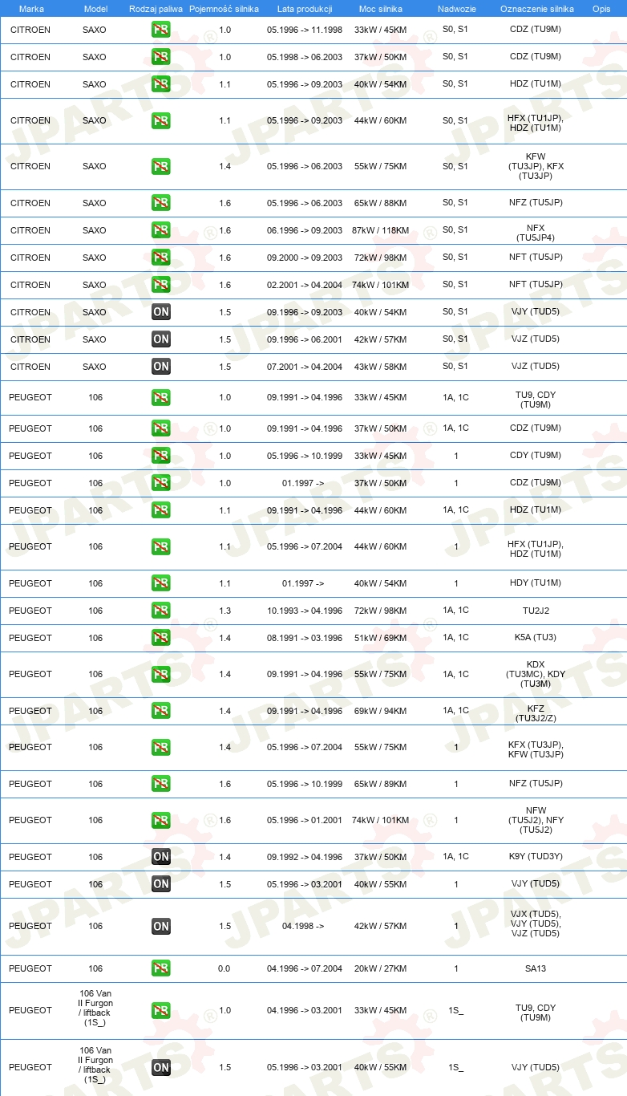Click the Pojemność silnika column header
627x1096 pixels.
tap(225, 9)
